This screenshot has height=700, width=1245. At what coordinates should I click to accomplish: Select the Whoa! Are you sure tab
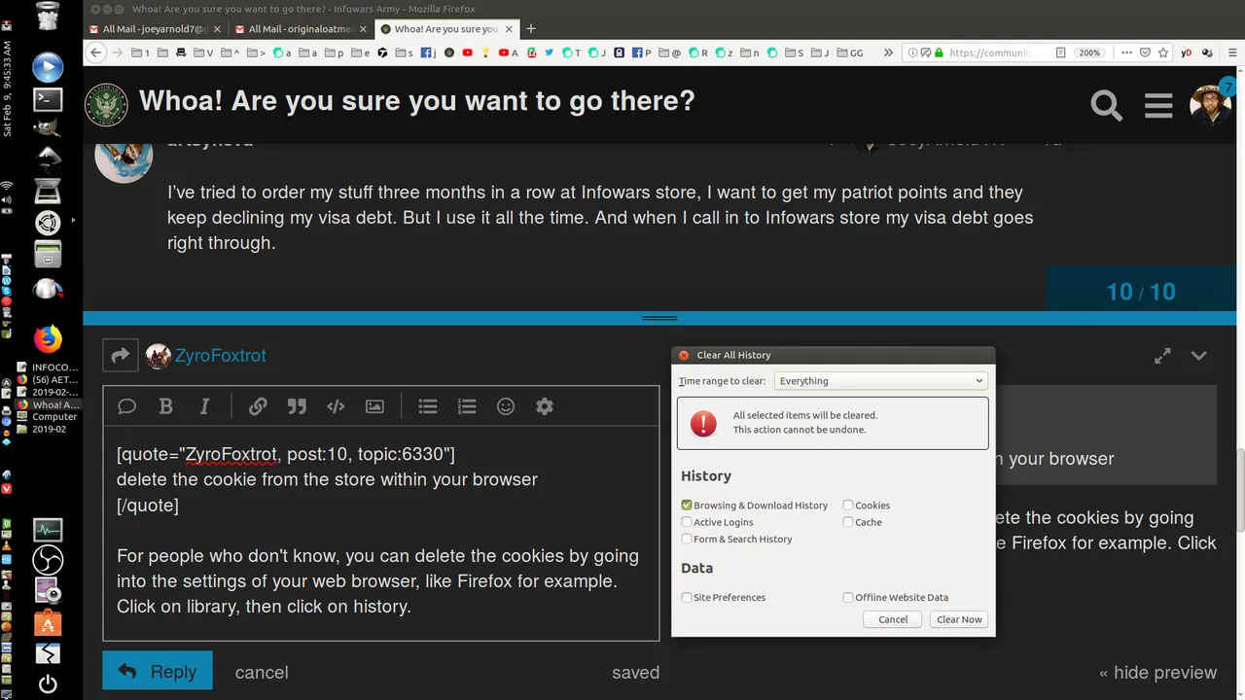445,29
